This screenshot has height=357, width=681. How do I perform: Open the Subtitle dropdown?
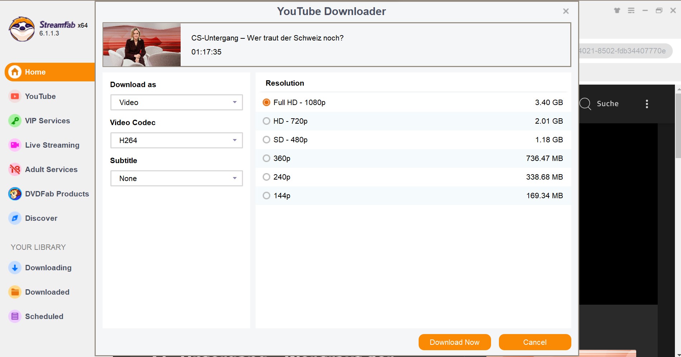176,178
